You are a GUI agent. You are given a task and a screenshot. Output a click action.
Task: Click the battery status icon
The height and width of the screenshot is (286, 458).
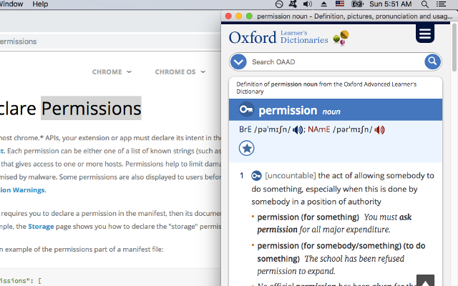[x=357, y=4]
